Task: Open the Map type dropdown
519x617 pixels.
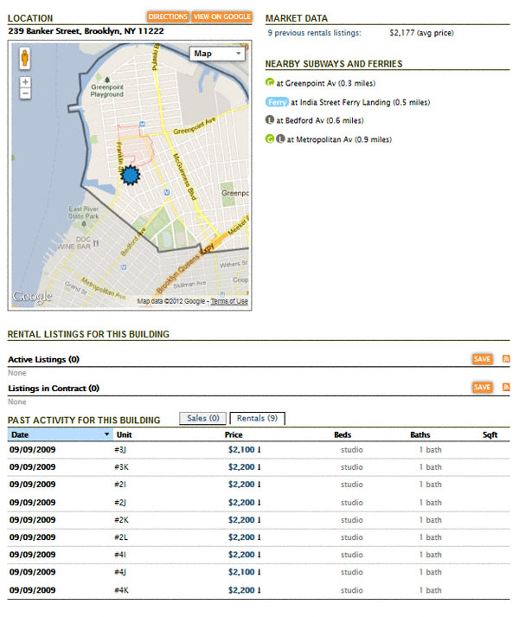Action: pyautogui.click(x=217, y=54)
